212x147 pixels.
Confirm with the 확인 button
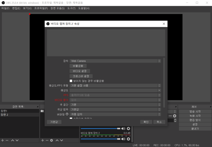click(146, 122)
